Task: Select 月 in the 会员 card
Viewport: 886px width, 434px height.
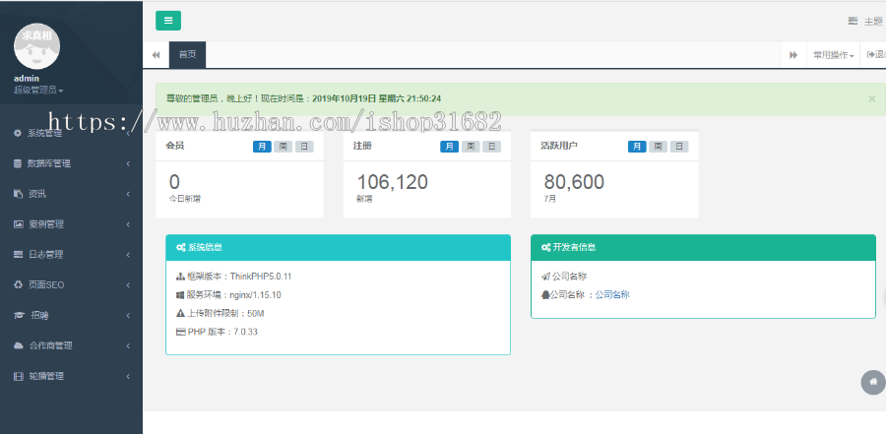Action: pyautogui.click(x=262, y=147)
